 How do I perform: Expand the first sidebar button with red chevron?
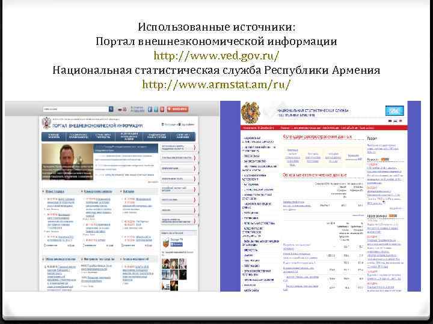(x=179, y=148)
